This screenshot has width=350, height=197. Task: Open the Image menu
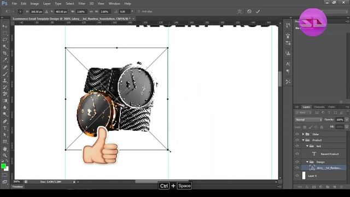pos(34,4)
